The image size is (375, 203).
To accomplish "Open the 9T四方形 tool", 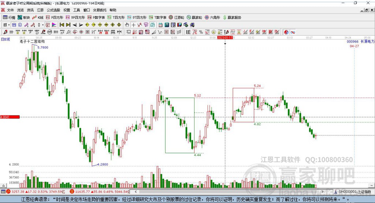I will click(x=137, y=18).
